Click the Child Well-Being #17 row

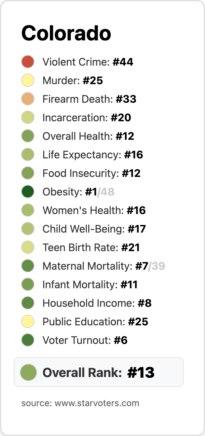(94, 229)
